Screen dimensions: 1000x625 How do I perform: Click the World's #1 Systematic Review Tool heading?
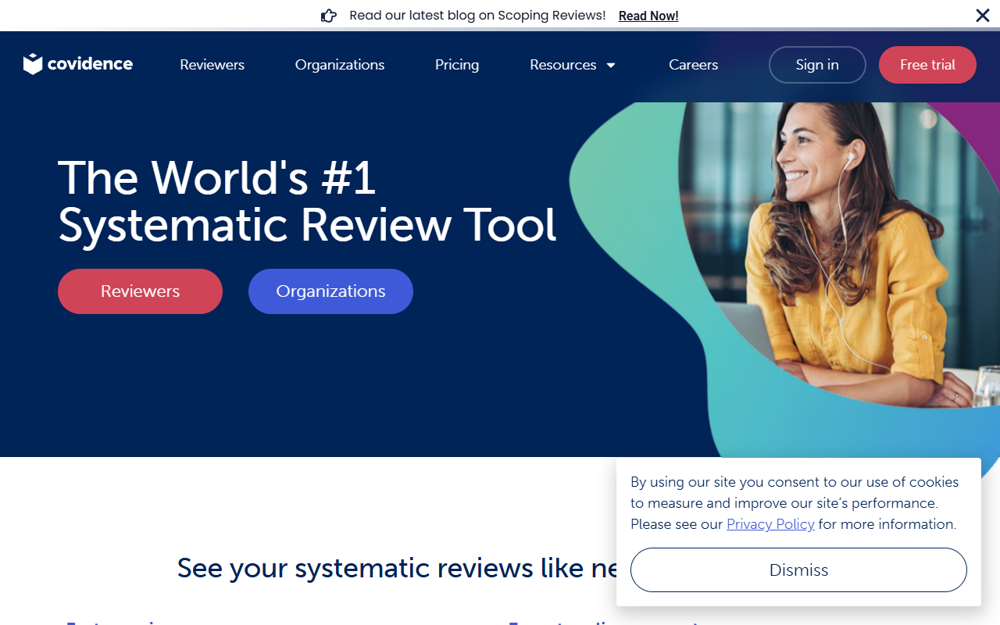(307, 201)
